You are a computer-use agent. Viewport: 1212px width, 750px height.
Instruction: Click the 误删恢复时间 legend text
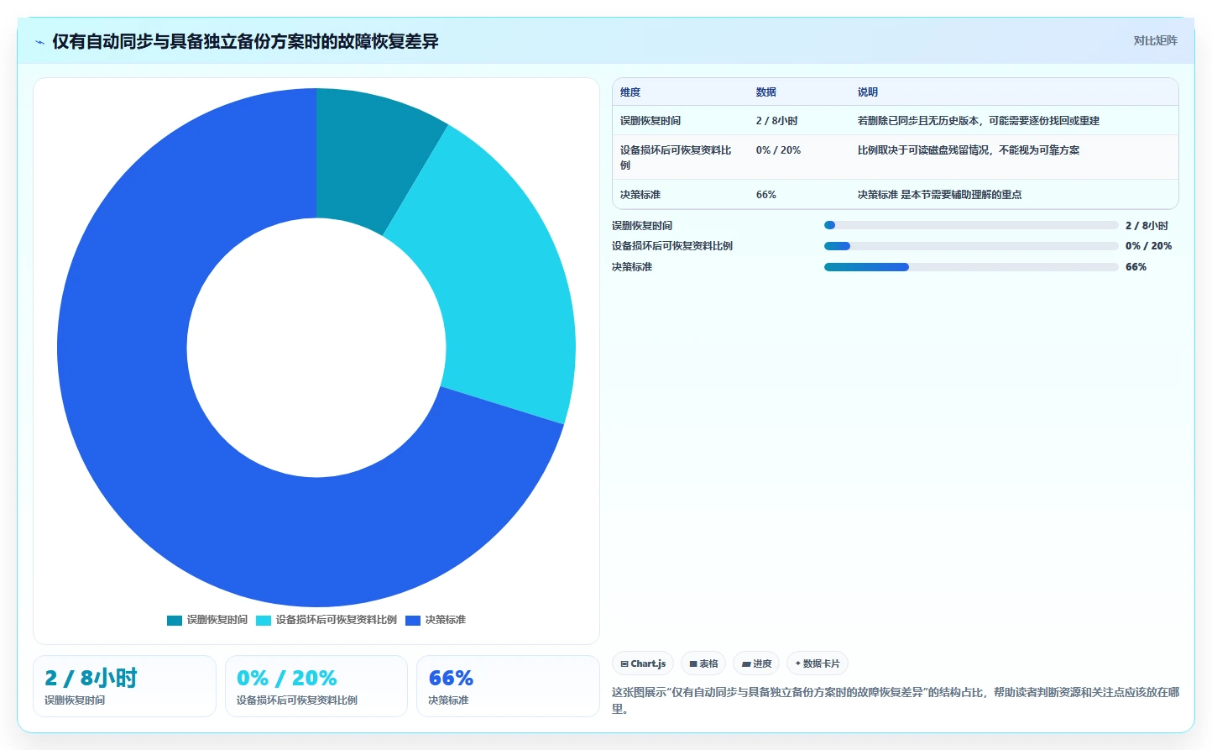pyautogui.click(x=217, y=620)
